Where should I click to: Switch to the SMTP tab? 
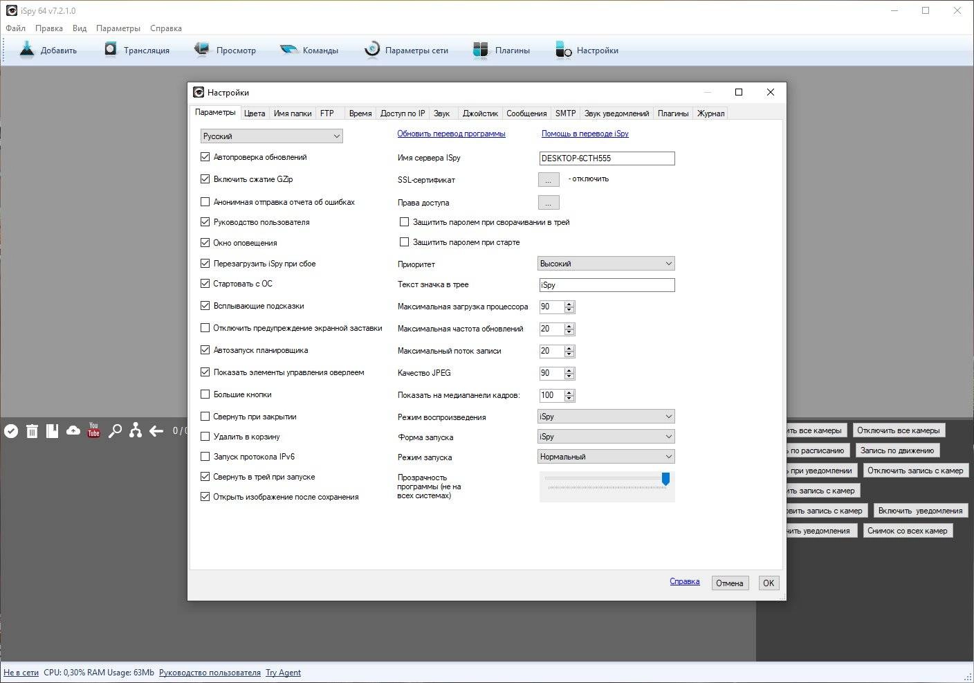pos(565,113)
